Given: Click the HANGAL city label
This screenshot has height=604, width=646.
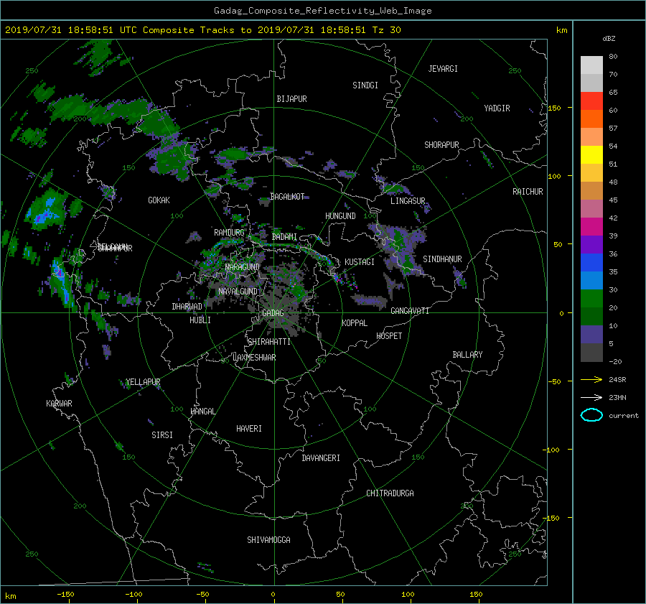Looking at the screenshot, I should (202, 412).
